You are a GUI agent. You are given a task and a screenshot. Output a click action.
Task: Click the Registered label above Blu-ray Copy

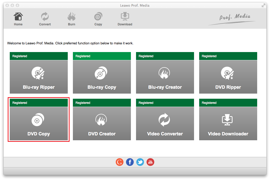[83, 56]
